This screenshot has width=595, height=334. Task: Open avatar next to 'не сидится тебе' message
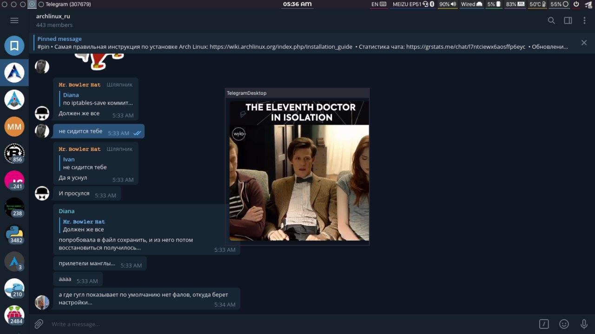(x=42, y=131)
